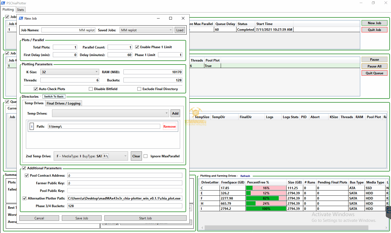Click the FreeSpace (GB) column header

point(233,182)
